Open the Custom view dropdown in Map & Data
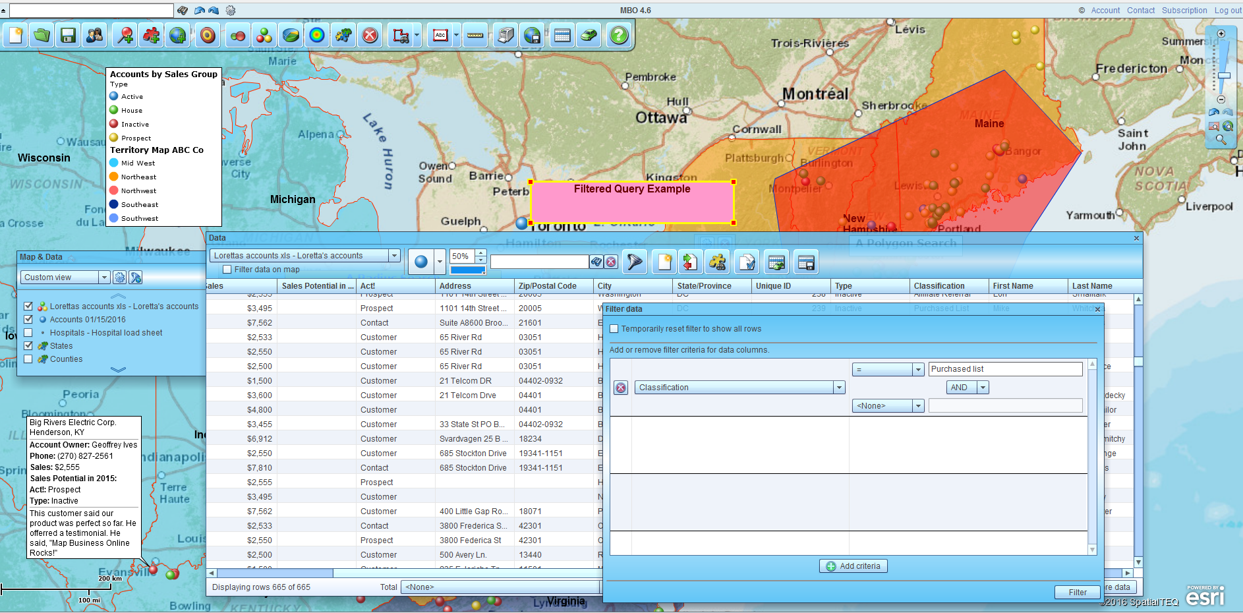1243x613 pixels. click(65, 277)
